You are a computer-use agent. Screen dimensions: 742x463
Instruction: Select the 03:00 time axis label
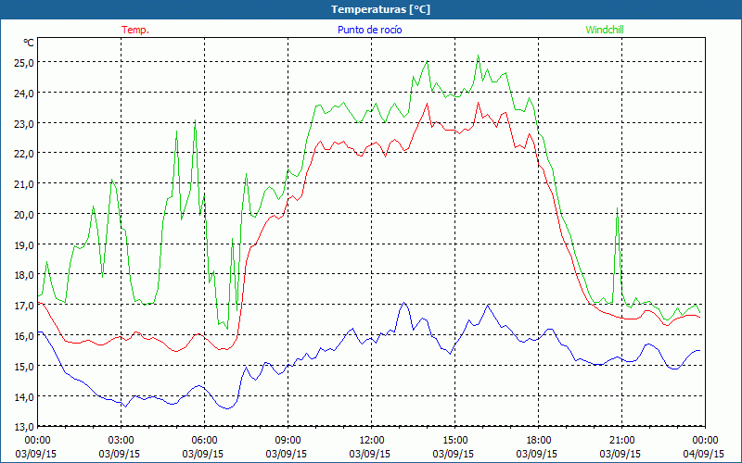coord(122,440)
